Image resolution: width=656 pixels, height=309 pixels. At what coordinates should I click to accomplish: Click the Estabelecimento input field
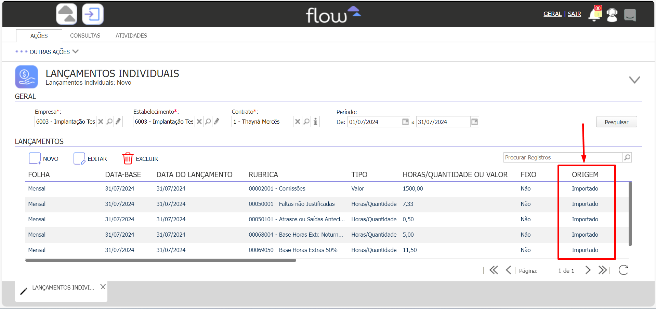coord(164,122)
